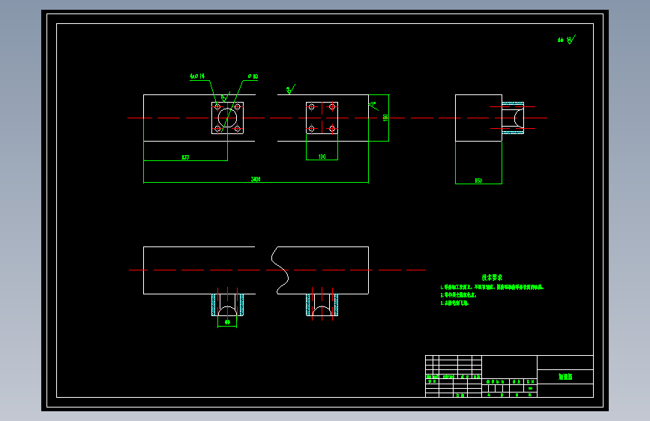Select the bolt-hole callout label at the far left leader
The height and width of the screenshot is (421, 650).
(x=197, y=76)
